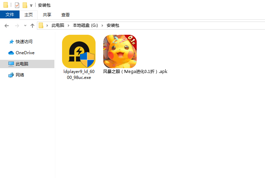Expand the chevron after 本地磁盘 (G:) breadcrumb
The width and height of the screenshot is (265, 178).
click(103, 25)
